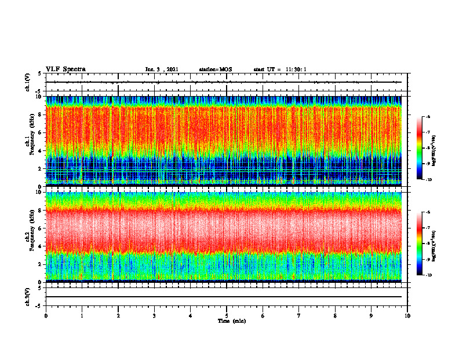Click the ch.2 frequency axis tick "4"
The width and height of the screenshot is (459, 354).
(x=41, y=246)
